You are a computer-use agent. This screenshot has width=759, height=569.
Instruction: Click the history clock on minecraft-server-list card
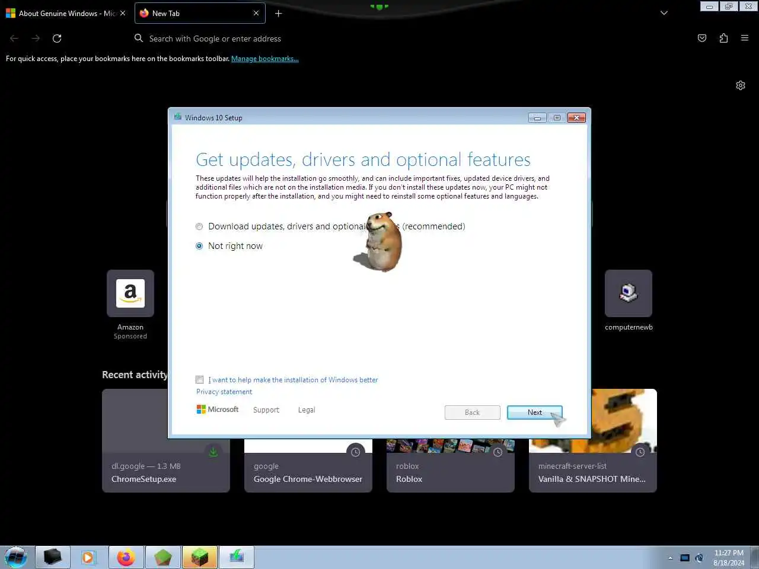coord(640,452)
